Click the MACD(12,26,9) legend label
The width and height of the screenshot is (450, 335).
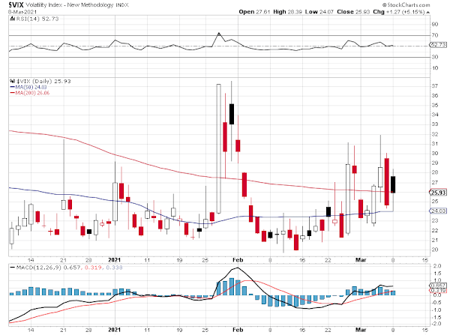39,268
